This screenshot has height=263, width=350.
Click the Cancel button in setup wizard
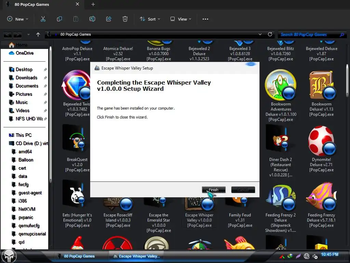coord(243,190)
